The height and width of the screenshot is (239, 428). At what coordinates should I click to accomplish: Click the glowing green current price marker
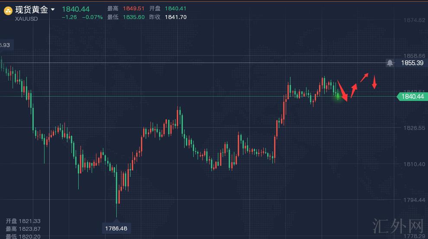(338, 97)
